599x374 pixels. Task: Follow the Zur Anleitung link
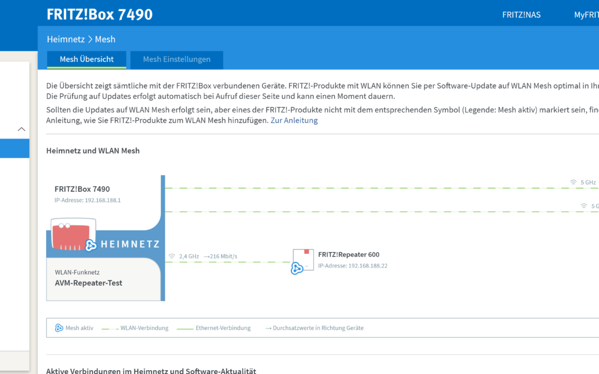[294, 121]
